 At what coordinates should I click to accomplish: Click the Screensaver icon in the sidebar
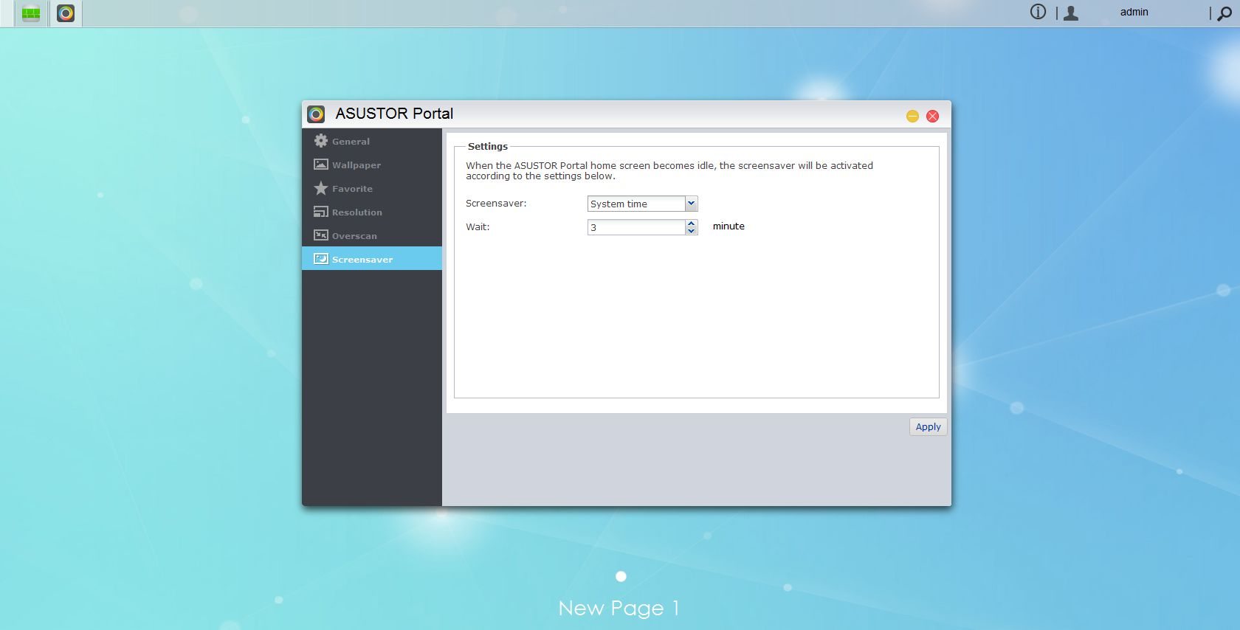coord(321,259)
